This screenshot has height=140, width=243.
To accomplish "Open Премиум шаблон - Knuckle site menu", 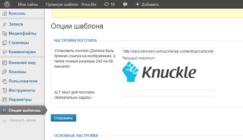I will click(71, 4).
